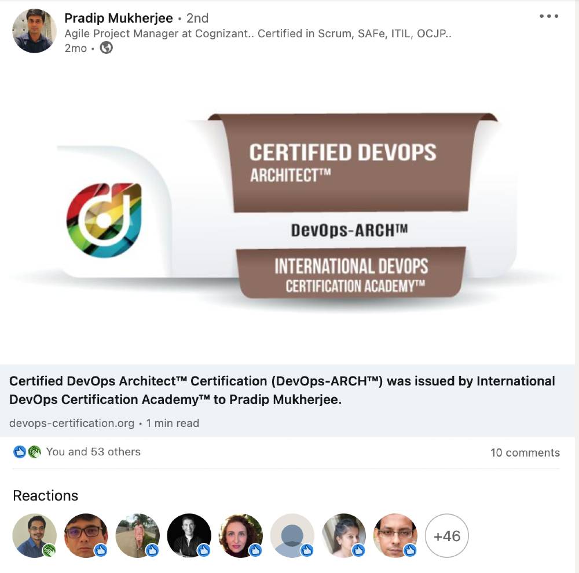Click the red-haired woman reactor avatar
The height and width of the screenshot is (573, 579).
click(241, 536)
